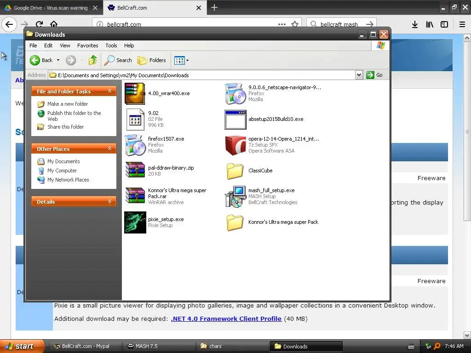This screenshot has width=471, height=353.
Task: Click the green Back arrow in Explorer
Action: click(x=35, y=60)
